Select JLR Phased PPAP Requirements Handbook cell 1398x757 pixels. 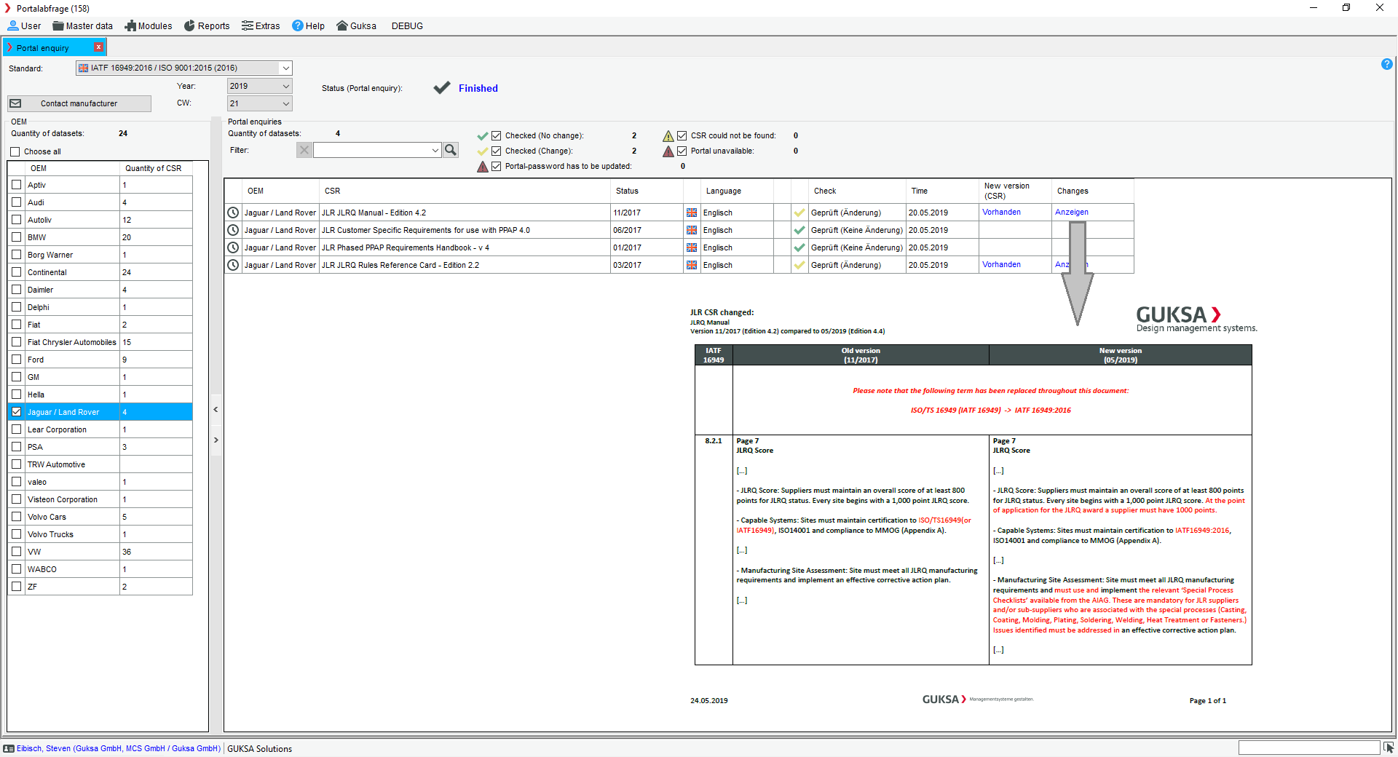pyautogui.click(x=465, y=247)
